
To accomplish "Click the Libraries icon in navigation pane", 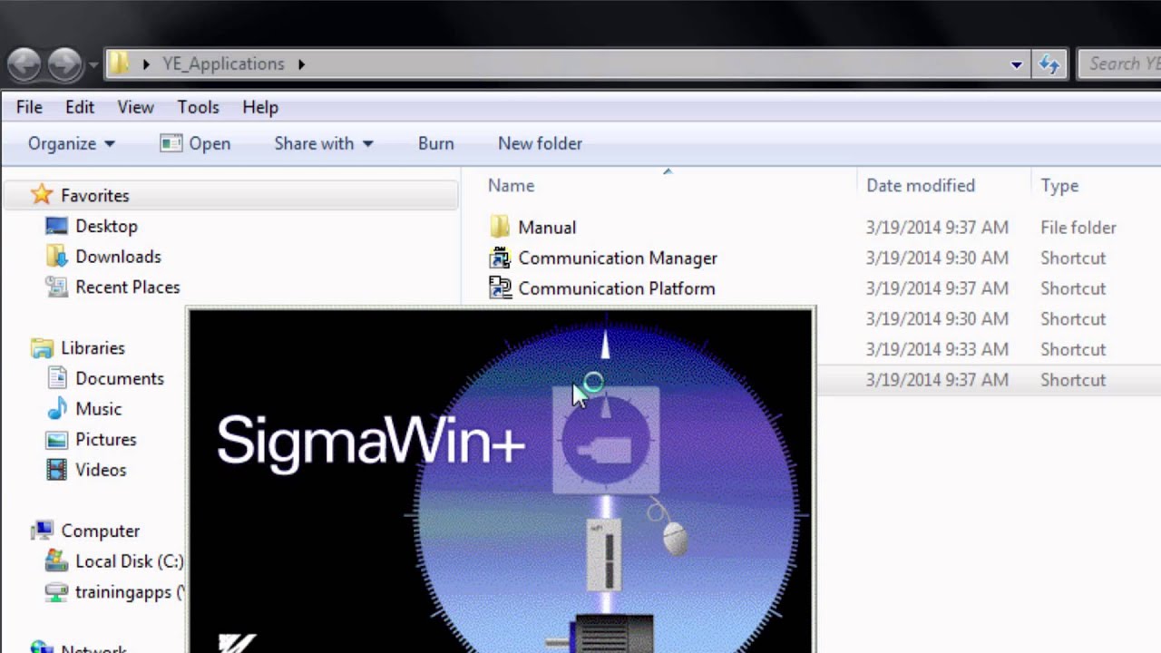I will (42, 348).
